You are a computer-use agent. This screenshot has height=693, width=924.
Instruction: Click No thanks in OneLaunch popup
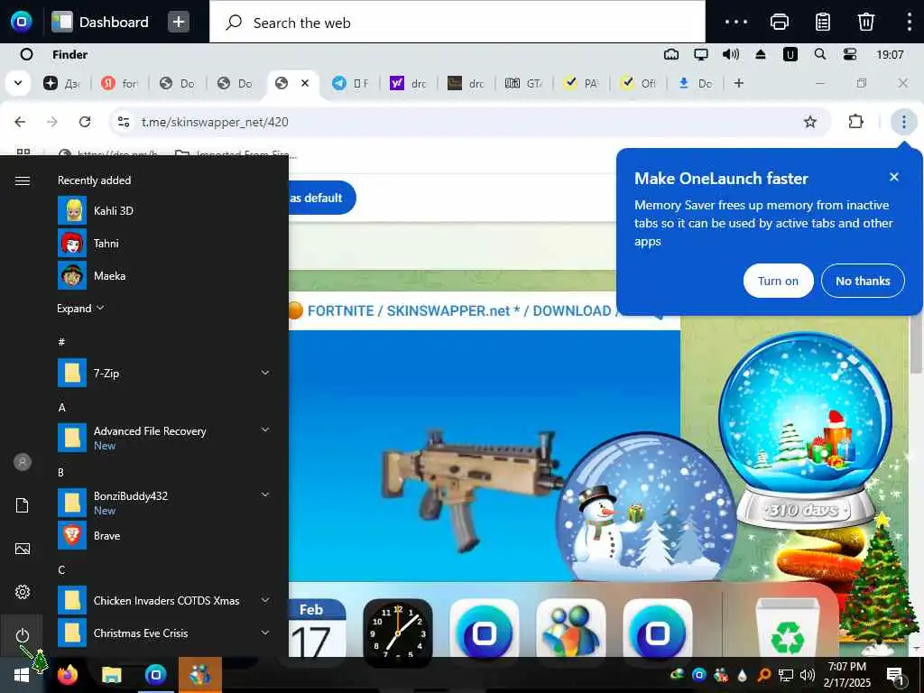tap(863, 282)
